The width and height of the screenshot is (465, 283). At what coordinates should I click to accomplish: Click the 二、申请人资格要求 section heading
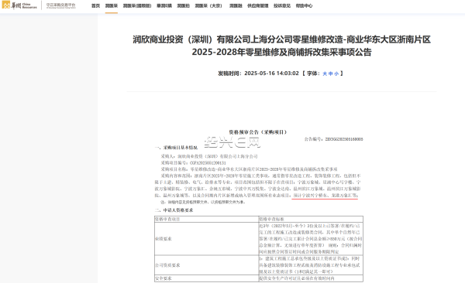[174, 210]
